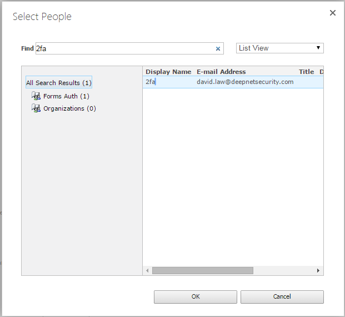
Task: Click the Organizations group icon
Action: [x=36, y=108]
